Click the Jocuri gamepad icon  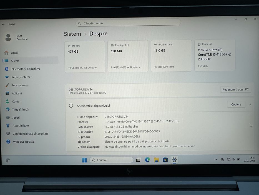(8, 117)
